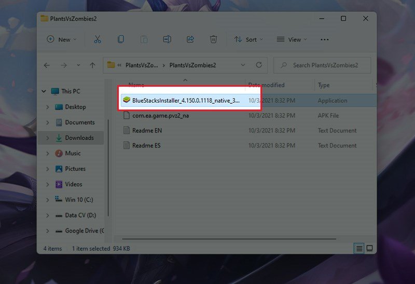Image resolution: width=415 pixels, height=284 pixels.
Task: Switch to details view in status bar
Action: (x=359, y=249)
